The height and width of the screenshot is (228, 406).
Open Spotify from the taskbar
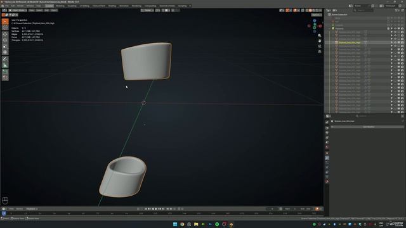pyautogui.click(x=217, y=224)
